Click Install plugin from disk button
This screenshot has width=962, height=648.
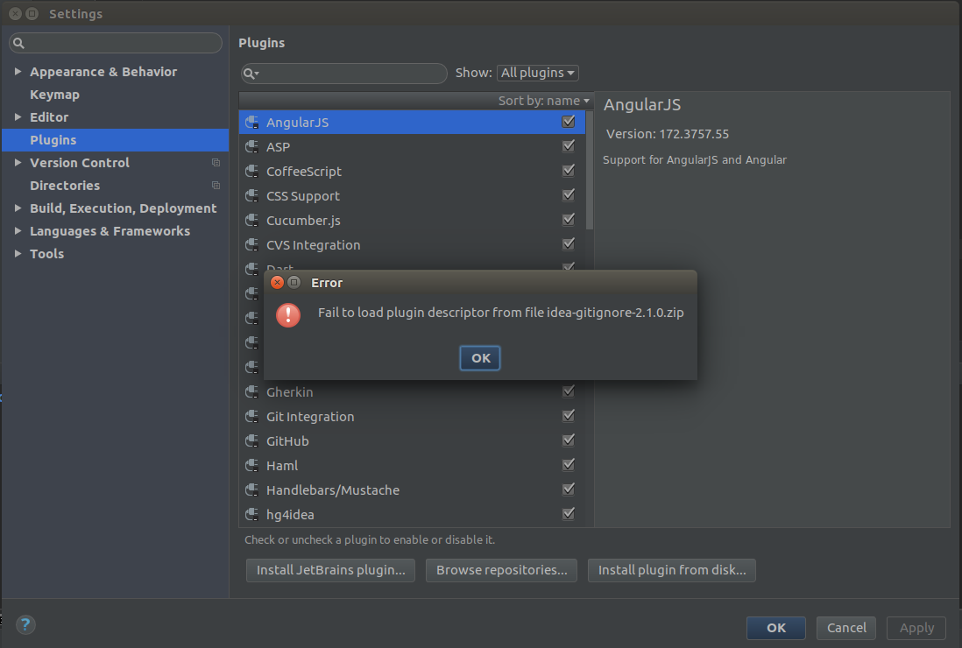(x=672, y=570)
